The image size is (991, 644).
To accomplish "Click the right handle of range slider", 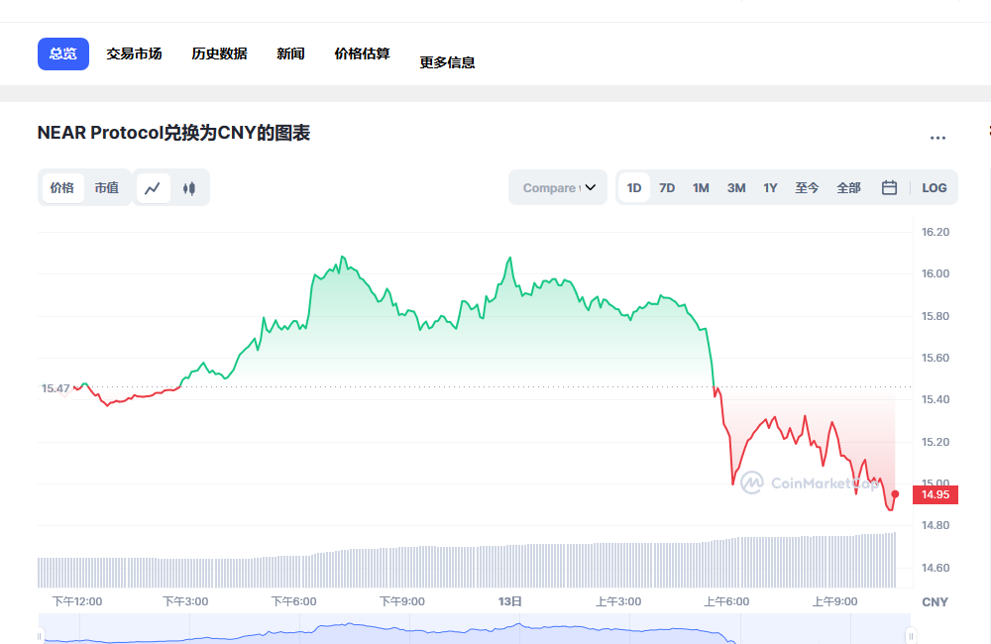I will pyautogui.click(x=911, y=636).
